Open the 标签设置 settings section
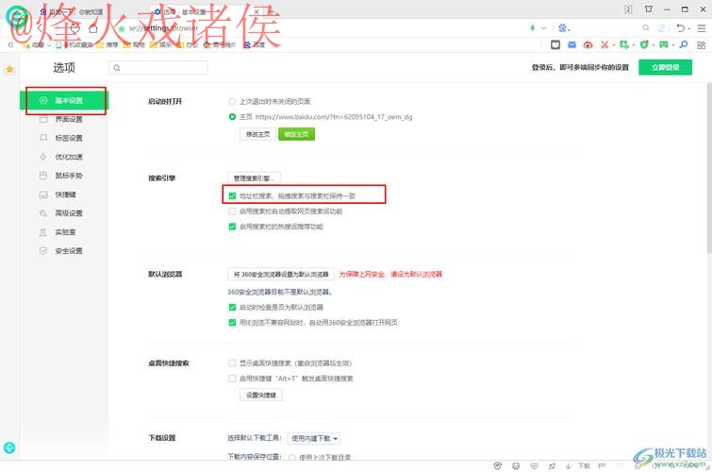 point(64,138)
